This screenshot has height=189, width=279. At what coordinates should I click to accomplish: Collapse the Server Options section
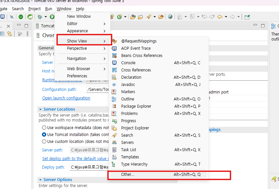click(x=40, y=180)
